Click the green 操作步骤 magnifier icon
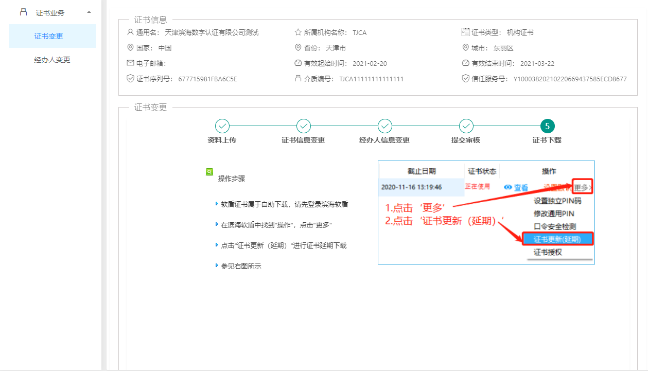Screen dimensions: 648x371 209,172
